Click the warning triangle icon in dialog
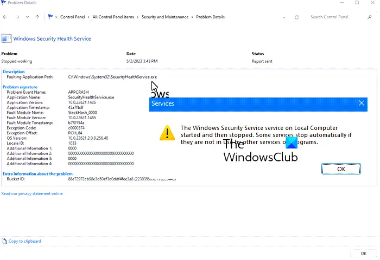 coord(167,133)
